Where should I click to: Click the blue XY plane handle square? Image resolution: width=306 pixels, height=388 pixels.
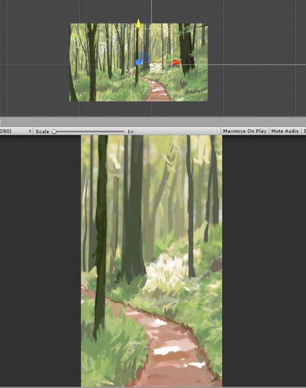[x=144, y=57]
